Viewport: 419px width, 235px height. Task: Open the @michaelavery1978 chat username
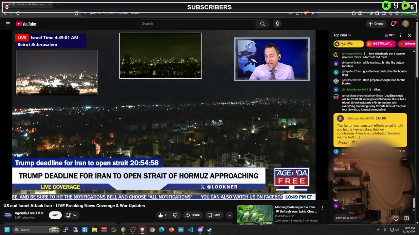(x=355, y=89)
